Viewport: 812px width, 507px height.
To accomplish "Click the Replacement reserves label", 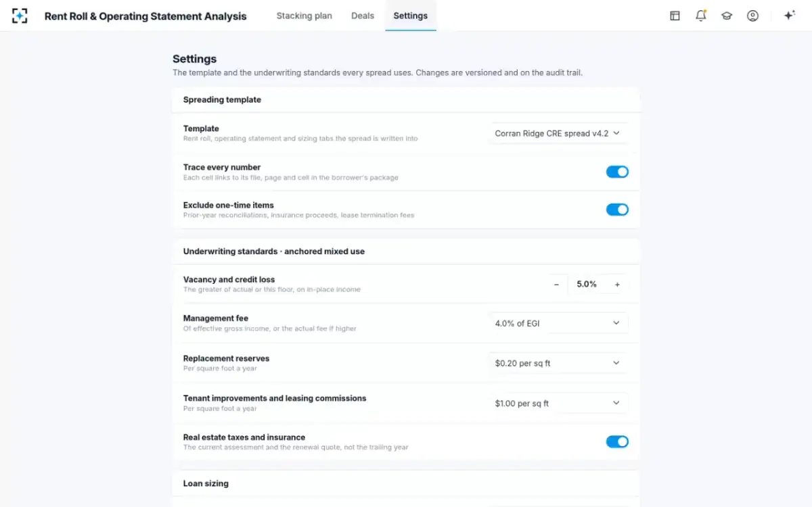I will coord(226,358).
